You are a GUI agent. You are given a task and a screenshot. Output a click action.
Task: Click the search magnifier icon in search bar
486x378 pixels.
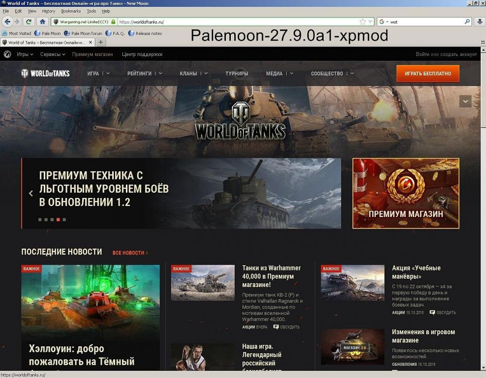467,22
